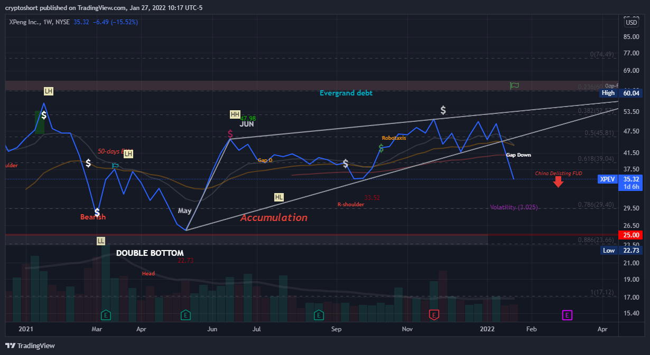
Task: Click the green earnings marker between Jul and Sep
Action: click(x=319, y=315)
